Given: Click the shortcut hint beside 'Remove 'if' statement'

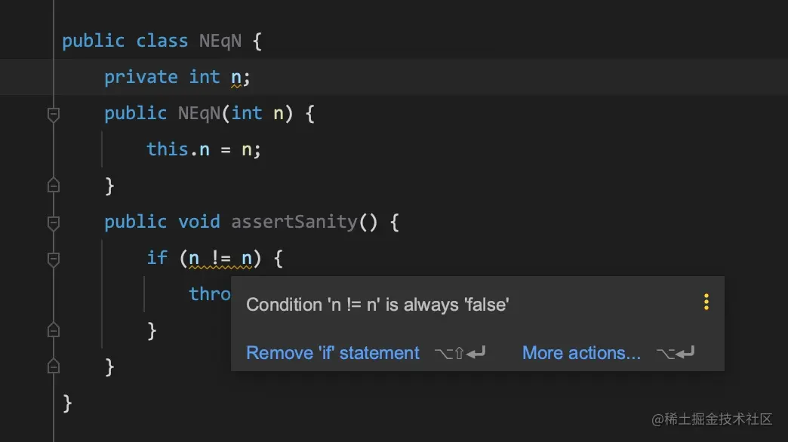Looking at the screenshot, I should (x=460, y=353).
